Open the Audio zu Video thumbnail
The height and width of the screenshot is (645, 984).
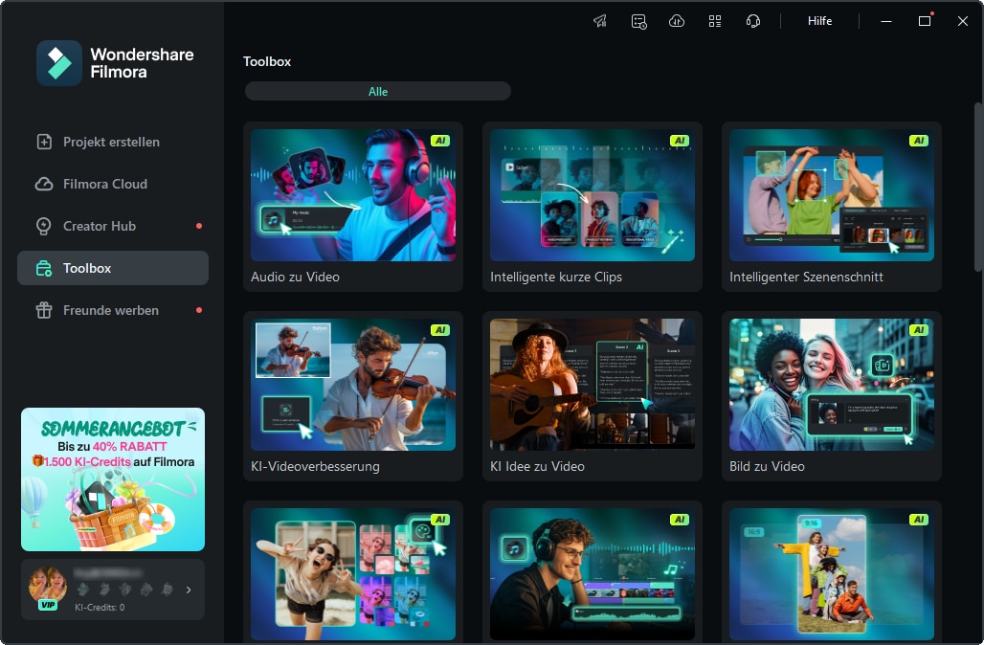pos(353,195)
